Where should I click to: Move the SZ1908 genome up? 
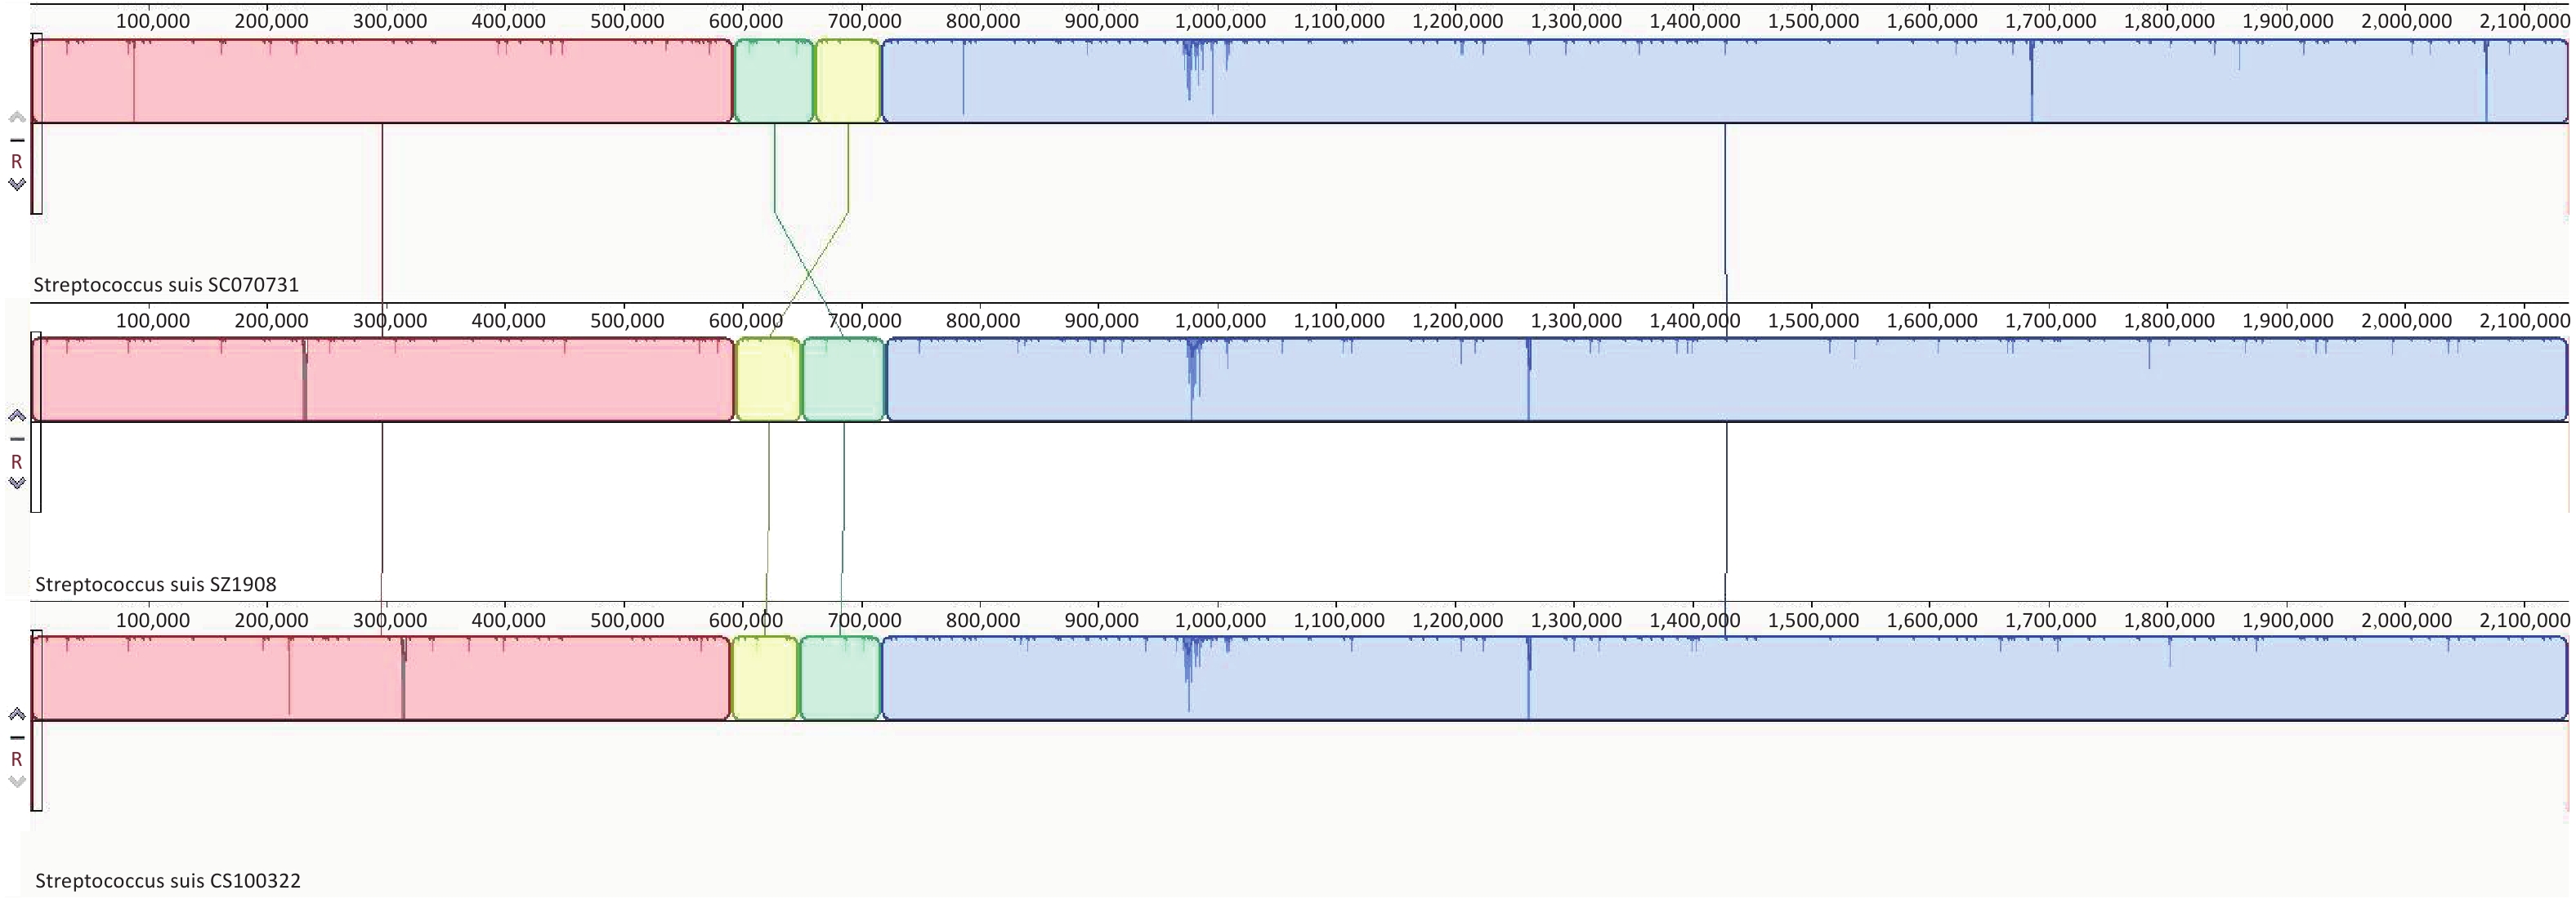[x=17, y=416]
